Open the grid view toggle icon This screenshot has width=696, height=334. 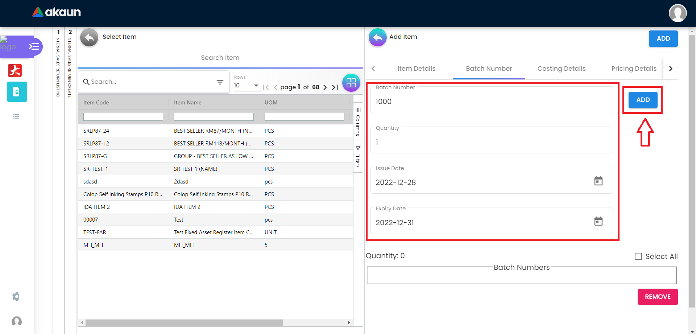351,83
